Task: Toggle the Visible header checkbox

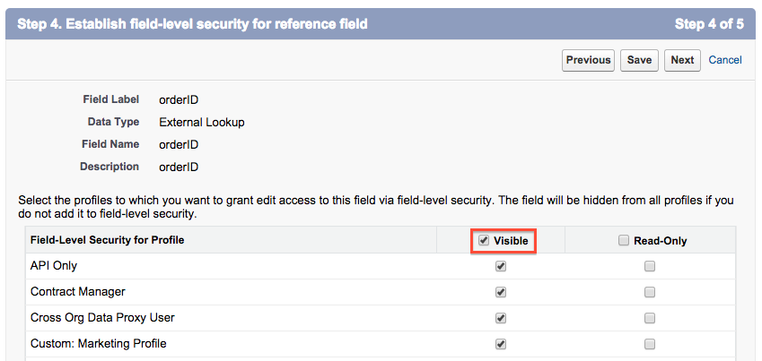Action: pyautogui.click(x=484, y=240)
